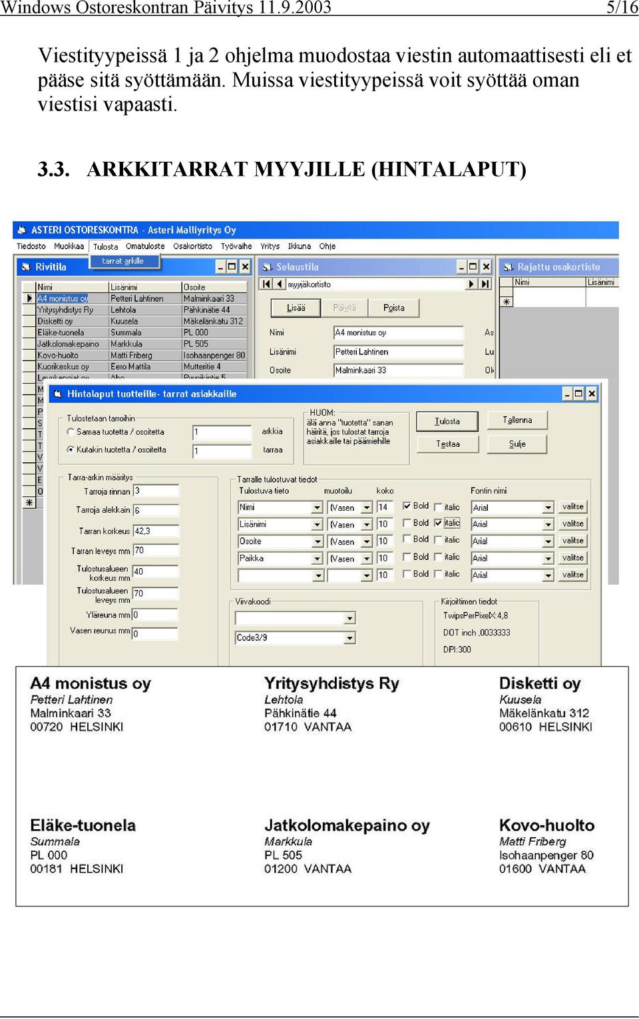Click the Sulje button
The width and height of the screenshot is (639, 1019).
(x=517, y=444)
